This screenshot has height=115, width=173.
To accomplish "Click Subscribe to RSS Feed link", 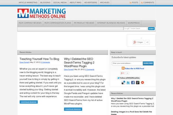I will point(134,68).
